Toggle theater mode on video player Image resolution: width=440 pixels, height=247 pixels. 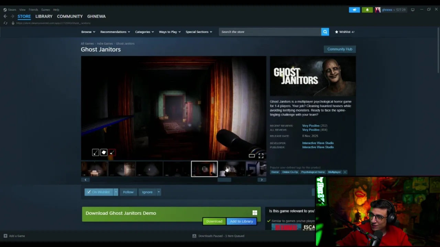[x=252, y=156]
